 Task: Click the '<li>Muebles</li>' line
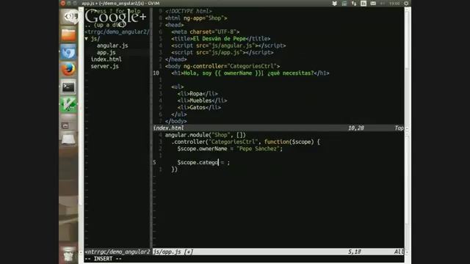(x=203, y=100)
